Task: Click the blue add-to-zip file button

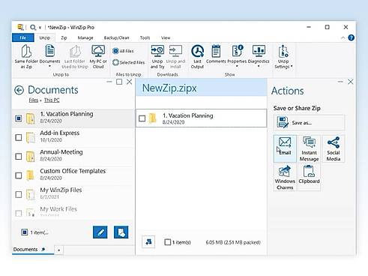Action: coord(121,232)
